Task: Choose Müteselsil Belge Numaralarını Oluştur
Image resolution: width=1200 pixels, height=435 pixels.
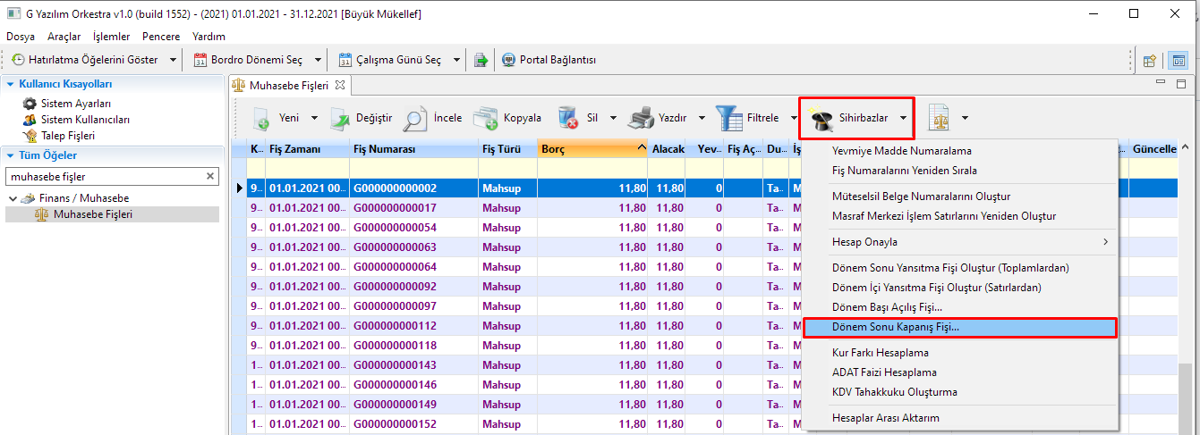Action: point(960,197)
